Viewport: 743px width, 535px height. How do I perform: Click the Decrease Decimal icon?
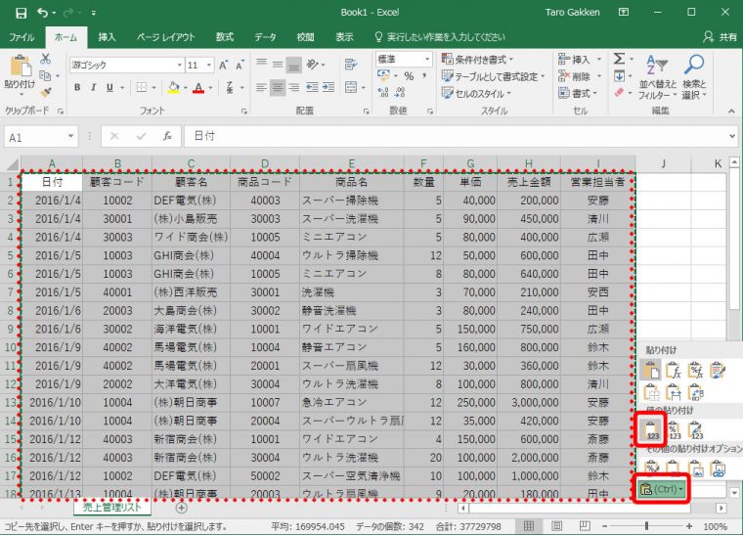[x=400, y=92]
